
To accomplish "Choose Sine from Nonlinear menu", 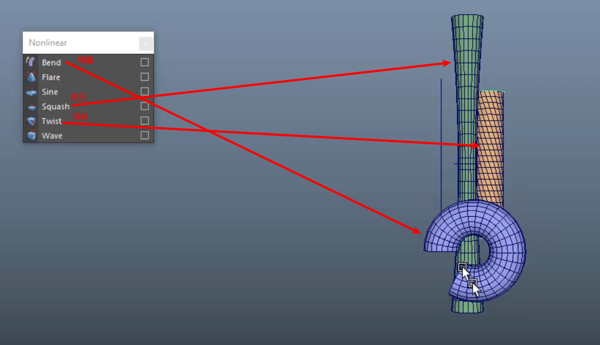I will tap(50, 92).
